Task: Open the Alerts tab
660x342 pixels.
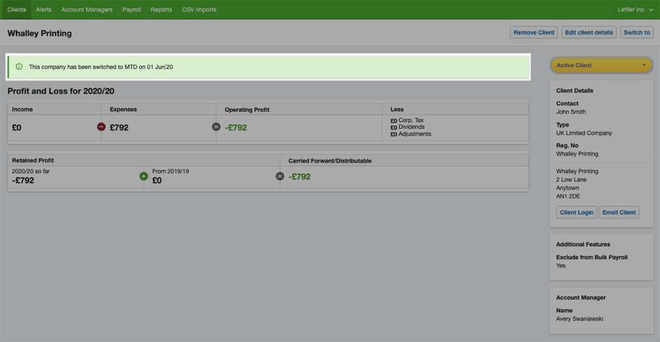Action: [x=44, y=10]
